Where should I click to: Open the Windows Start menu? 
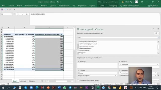[3, 88]
